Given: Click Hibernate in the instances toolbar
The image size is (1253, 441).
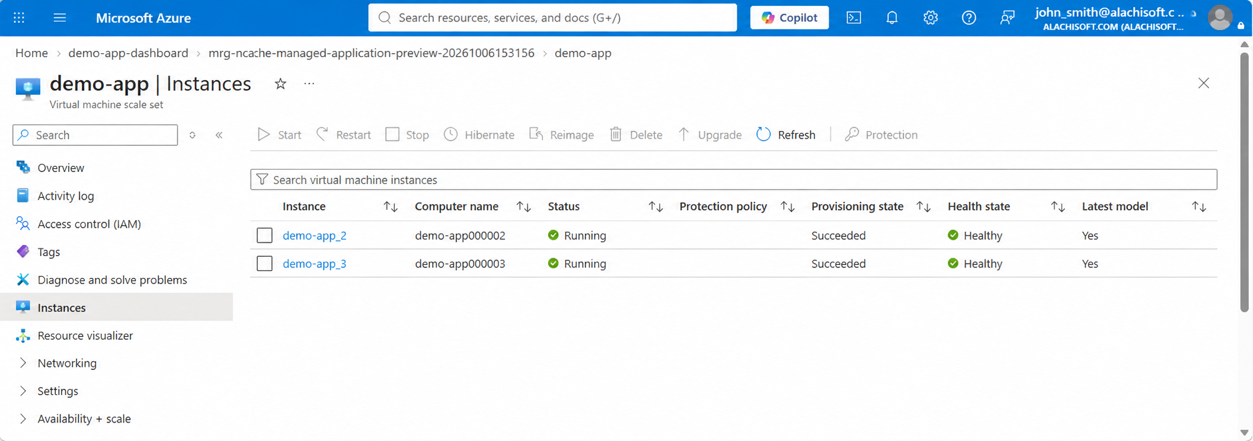Looking at the screenshot, I should coord(479,135).
